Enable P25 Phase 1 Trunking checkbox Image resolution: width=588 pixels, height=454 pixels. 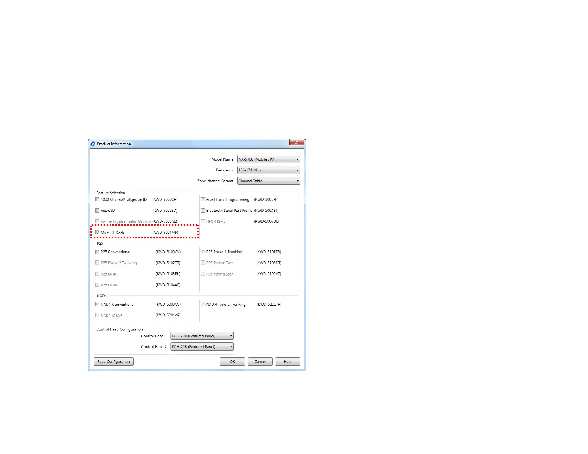click(x=203, y=252)
